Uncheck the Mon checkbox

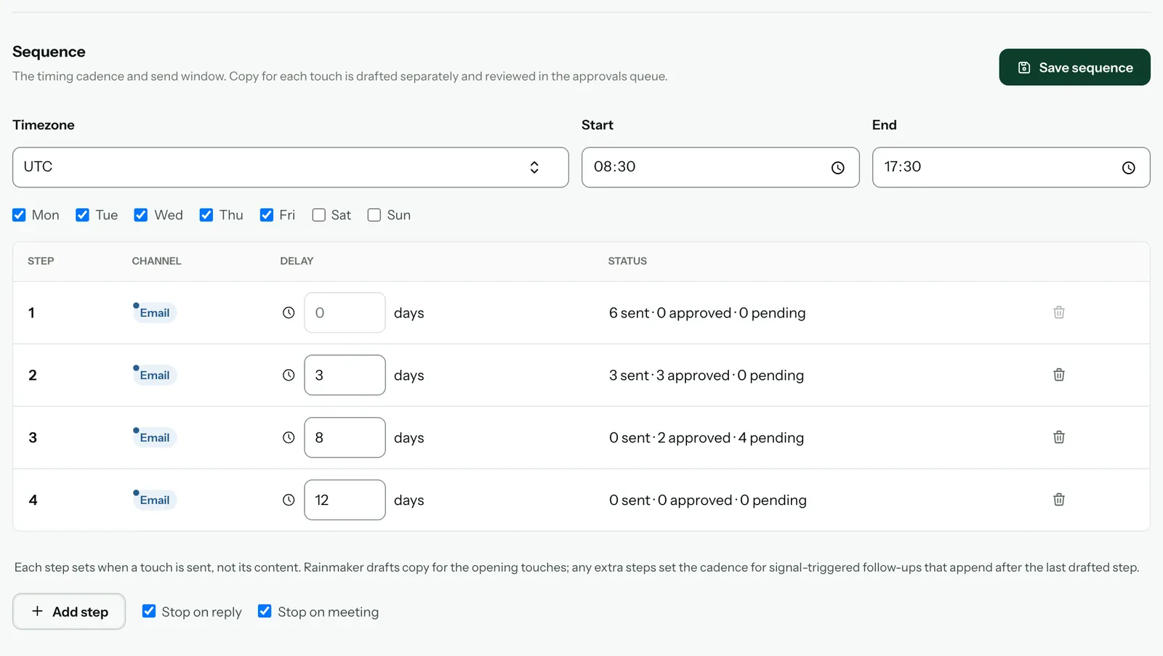(19, 215)
